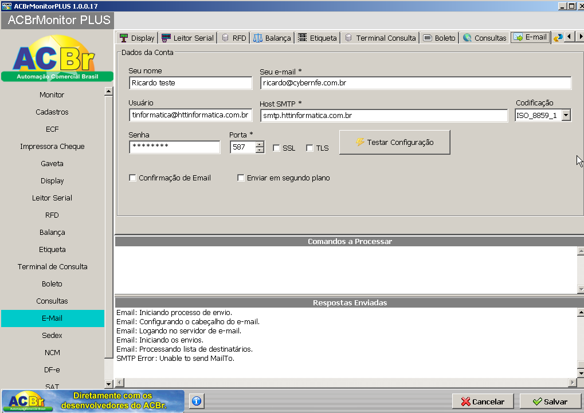The image size is (584, 413).
Task: Open Terminal de Consulta in the sidebar
Action: (52, 266)
